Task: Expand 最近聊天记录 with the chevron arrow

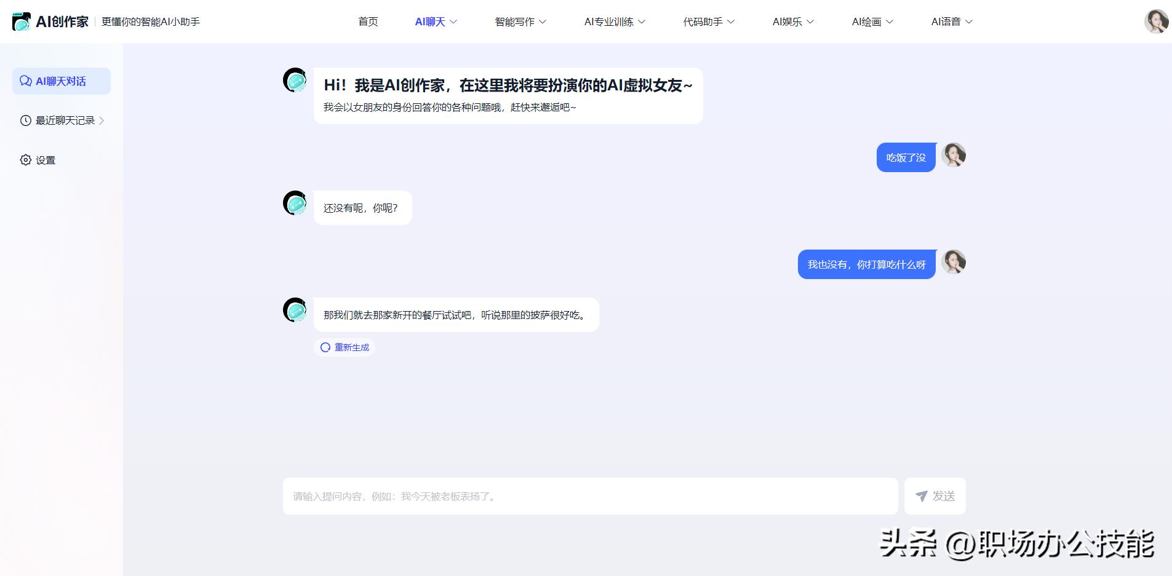Action: [x=102, y=120]
